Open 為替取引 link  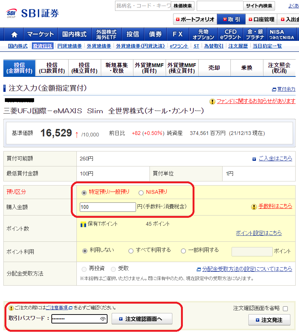(214, 46)
